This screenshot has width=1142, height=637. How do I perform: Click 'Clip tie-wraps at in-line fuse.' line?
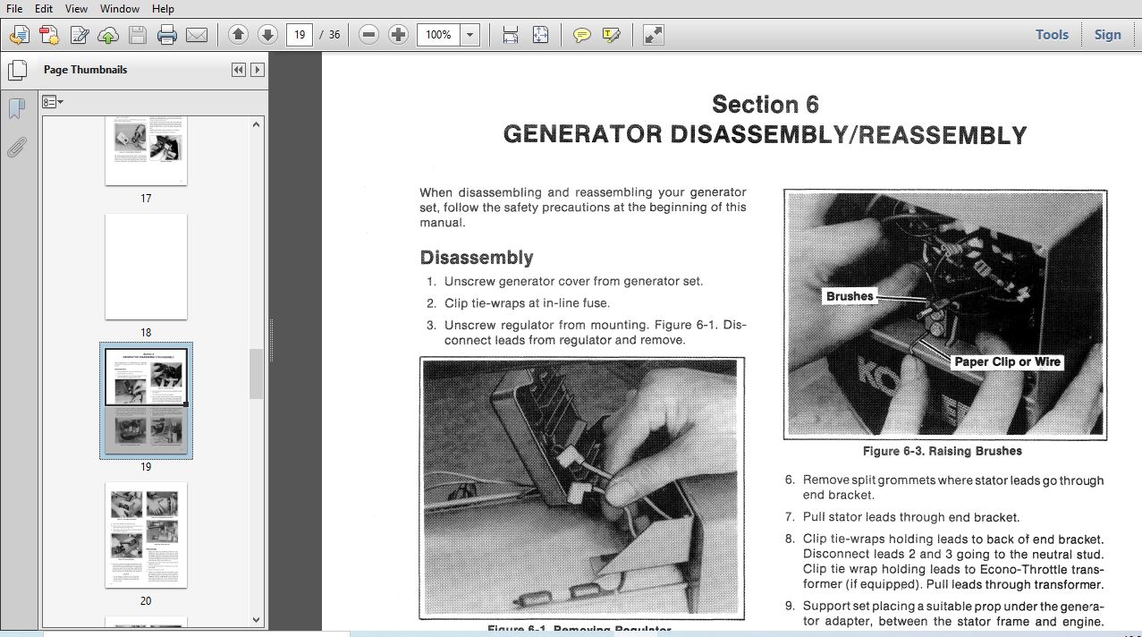click(x=527, y=303)
